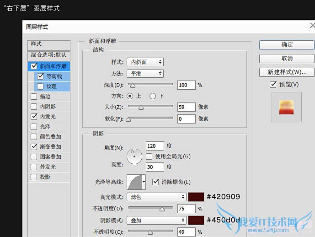Open the 高光模式 dropdown showing 滤色

click(x=156, y=197)
